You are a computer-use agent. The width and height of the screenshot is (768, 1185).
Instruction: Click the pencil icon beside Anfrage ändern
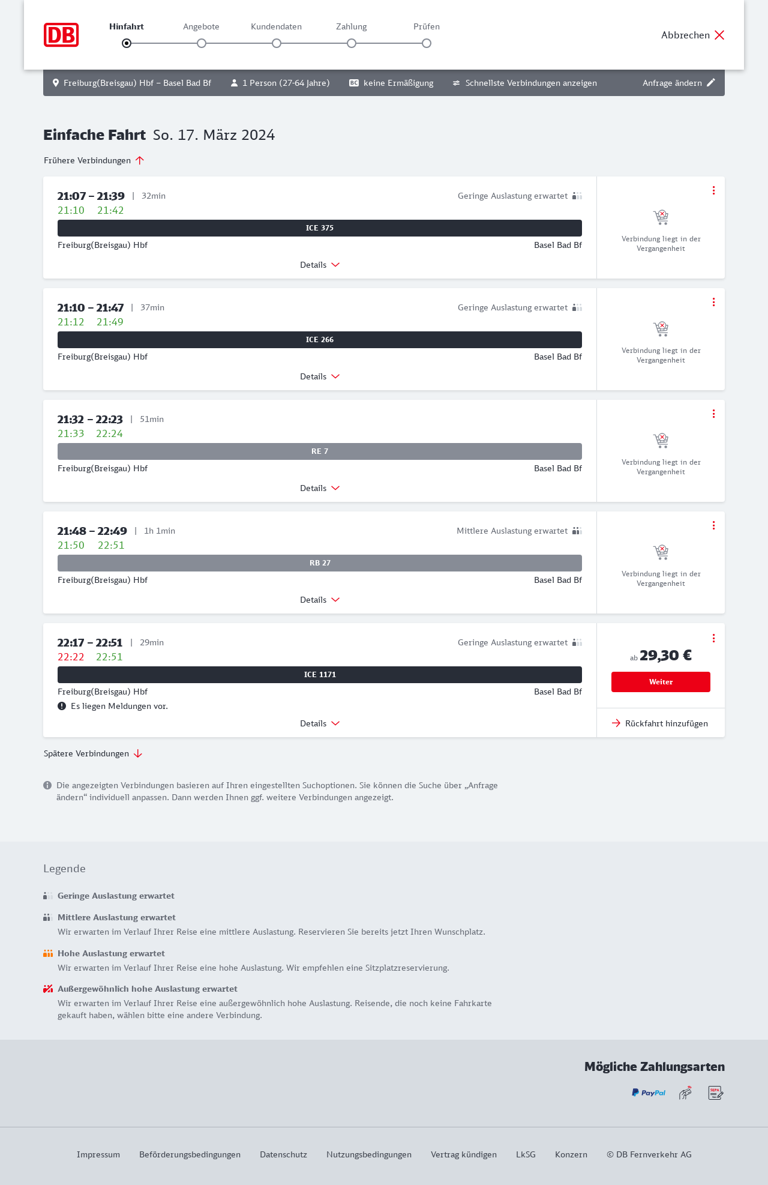(711, 83)
